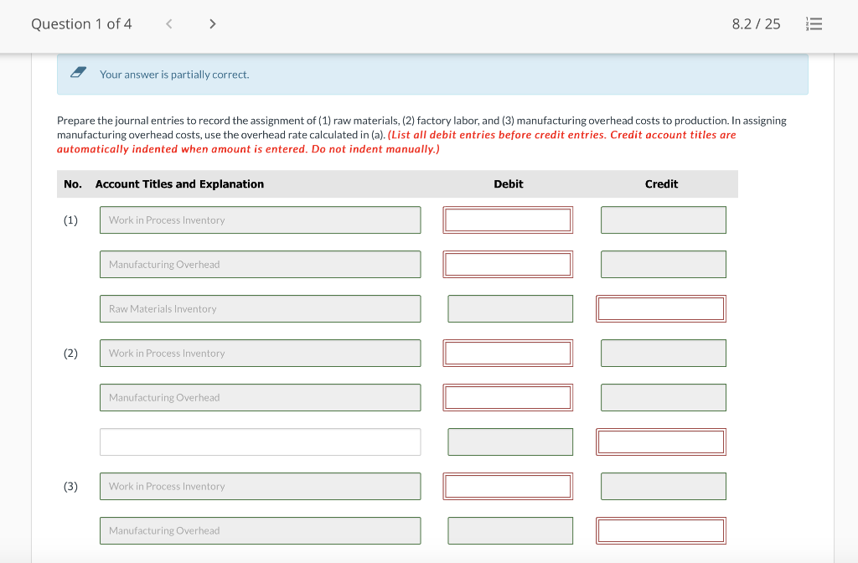Click the empty account title field in entry (2)
This screenshot has height=563, width=858.
coord(260,442)
